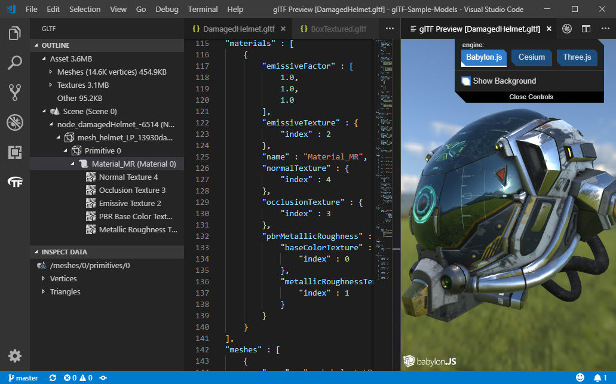Collapse the OUTLINE section
The height and width of the screenshot is (384, 616).
click(36, 45)
